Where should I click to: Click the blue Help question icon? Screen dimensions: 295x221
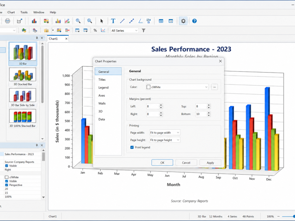(194, 21)
